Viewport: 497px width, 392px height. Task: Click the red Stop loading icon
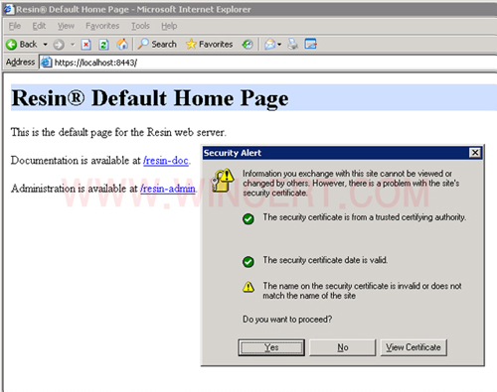coord(86,45)
